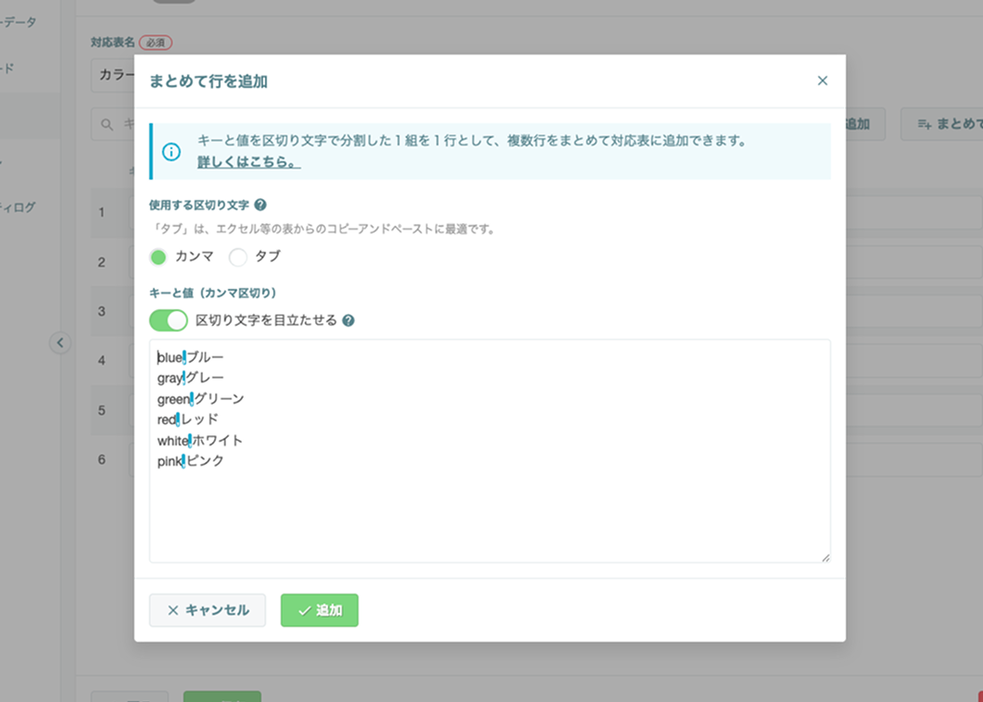The width and height of the screenshot is (983, 702).
Task: Select the ーデータ sidebar menu item
Action: tap(19, 22)
